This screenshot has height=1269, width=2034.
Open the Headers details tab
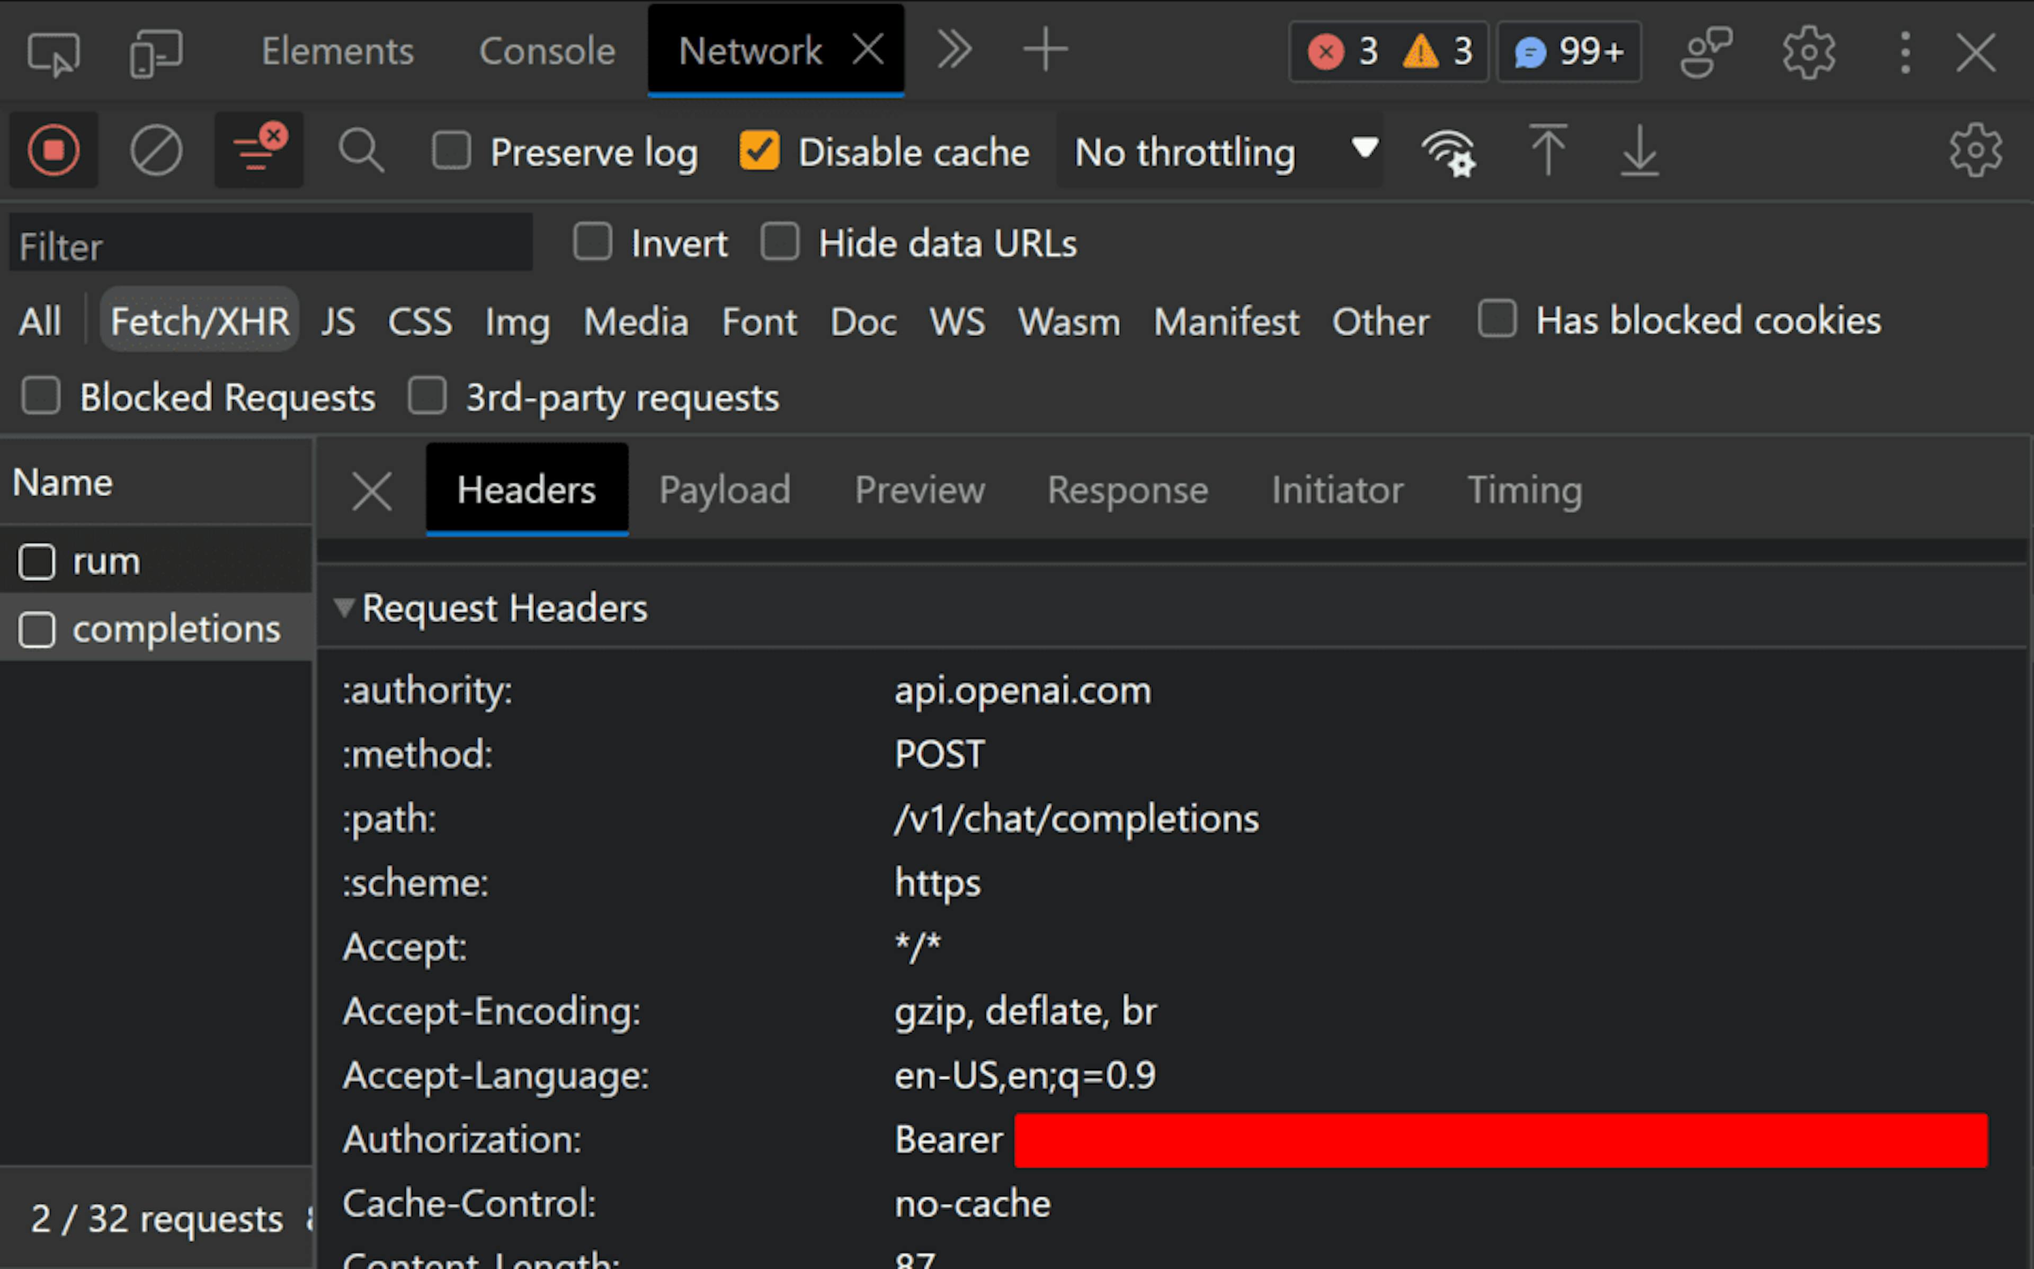click(x=527, y=489)
